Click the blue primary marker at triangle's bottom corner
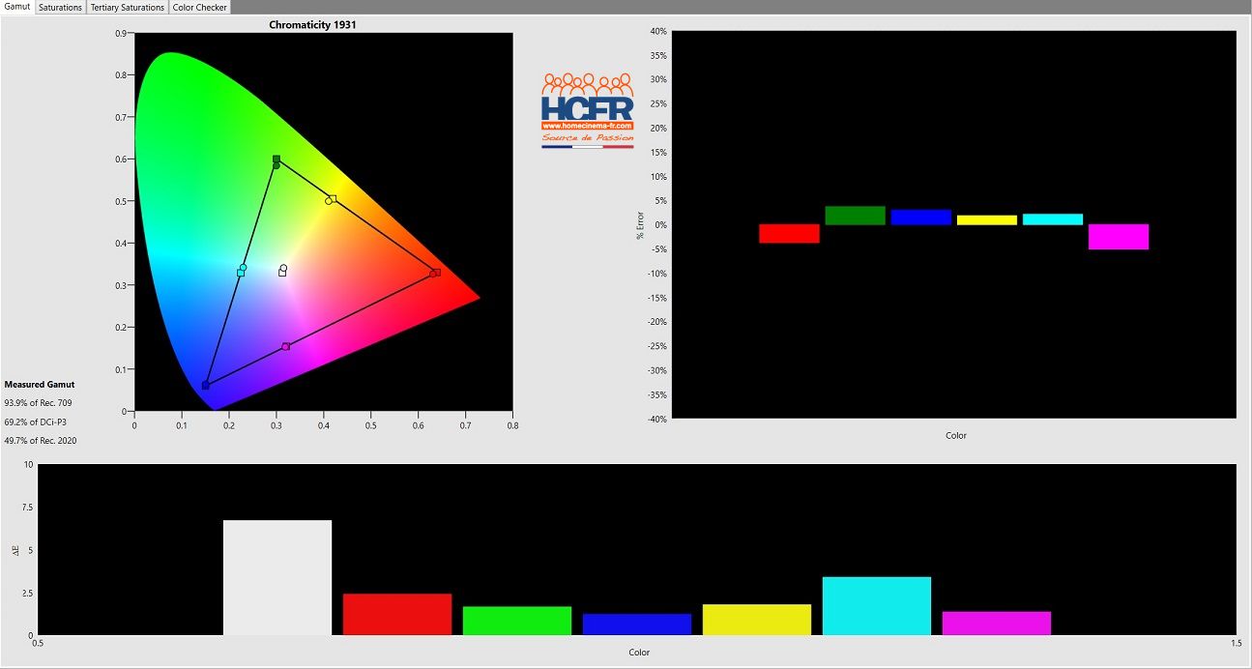Screen dimensions: 1252x669 [x=206, y=385]
